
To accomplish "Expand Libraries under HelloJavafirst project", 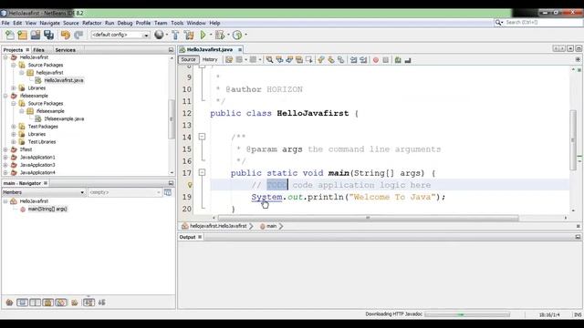I will point(14,88).
